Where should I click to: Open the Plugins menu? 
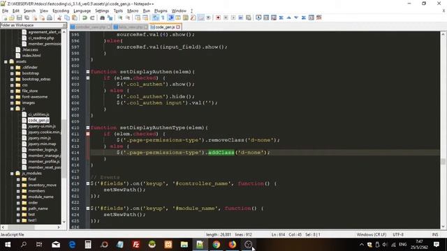(161, 11)
